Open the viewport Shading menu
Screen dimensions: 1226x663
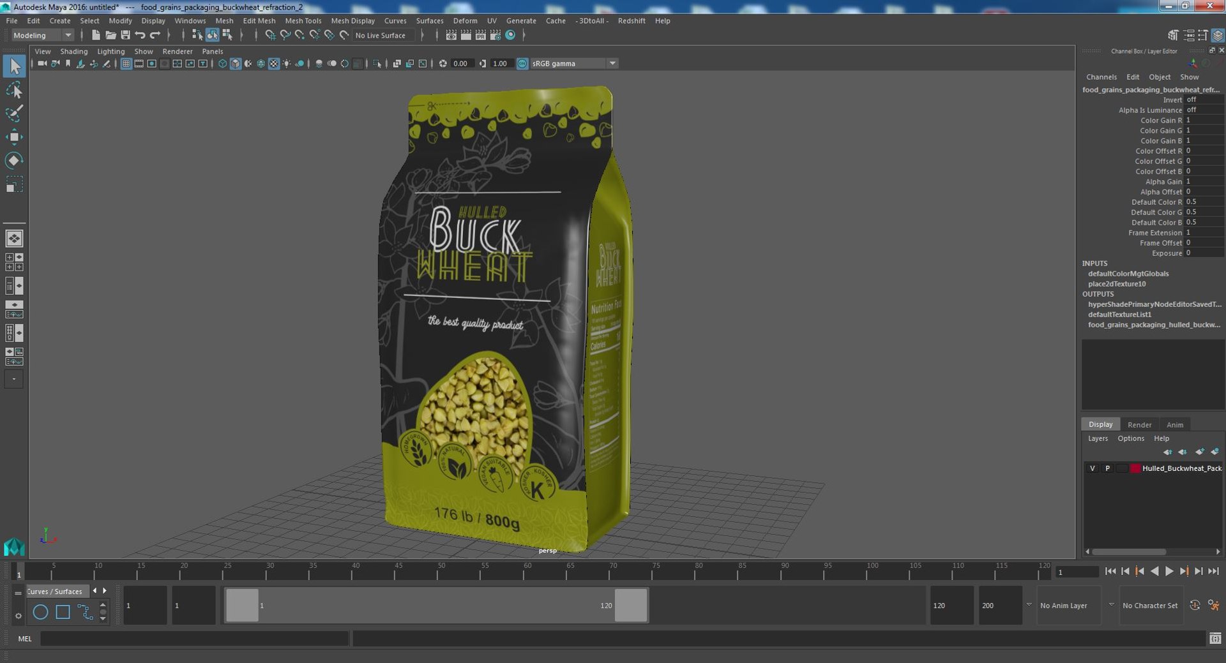[74, 51]
